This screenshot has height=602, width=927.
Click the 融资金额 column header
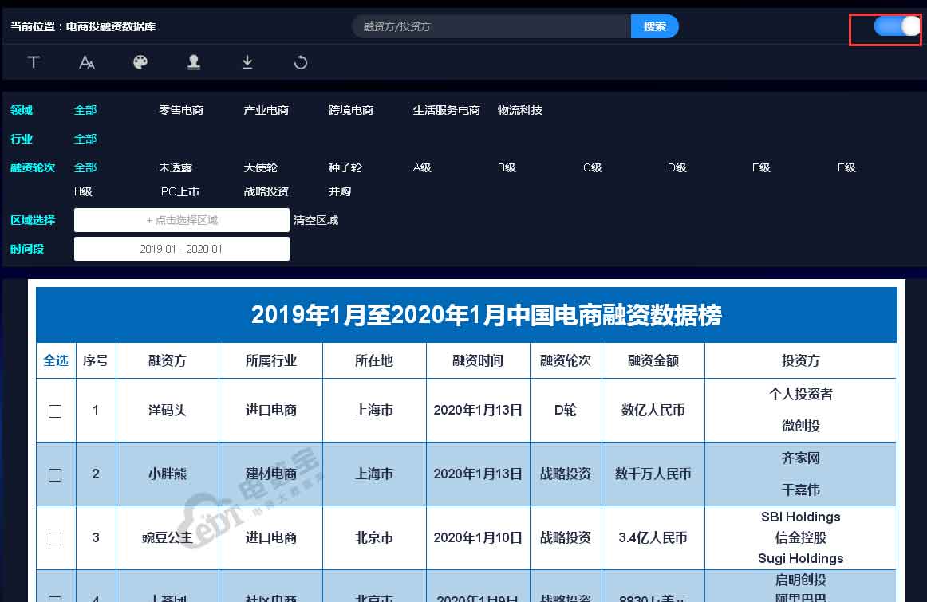(653, 360)
